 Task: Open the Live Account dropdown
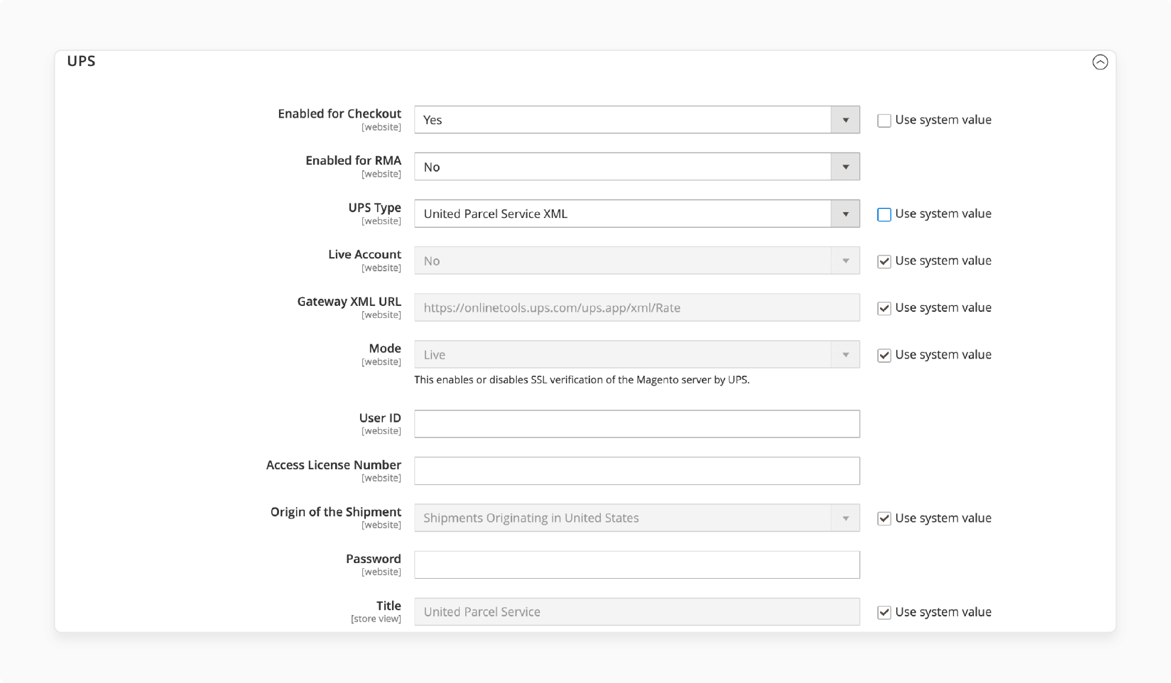click(x=636, y=261)
